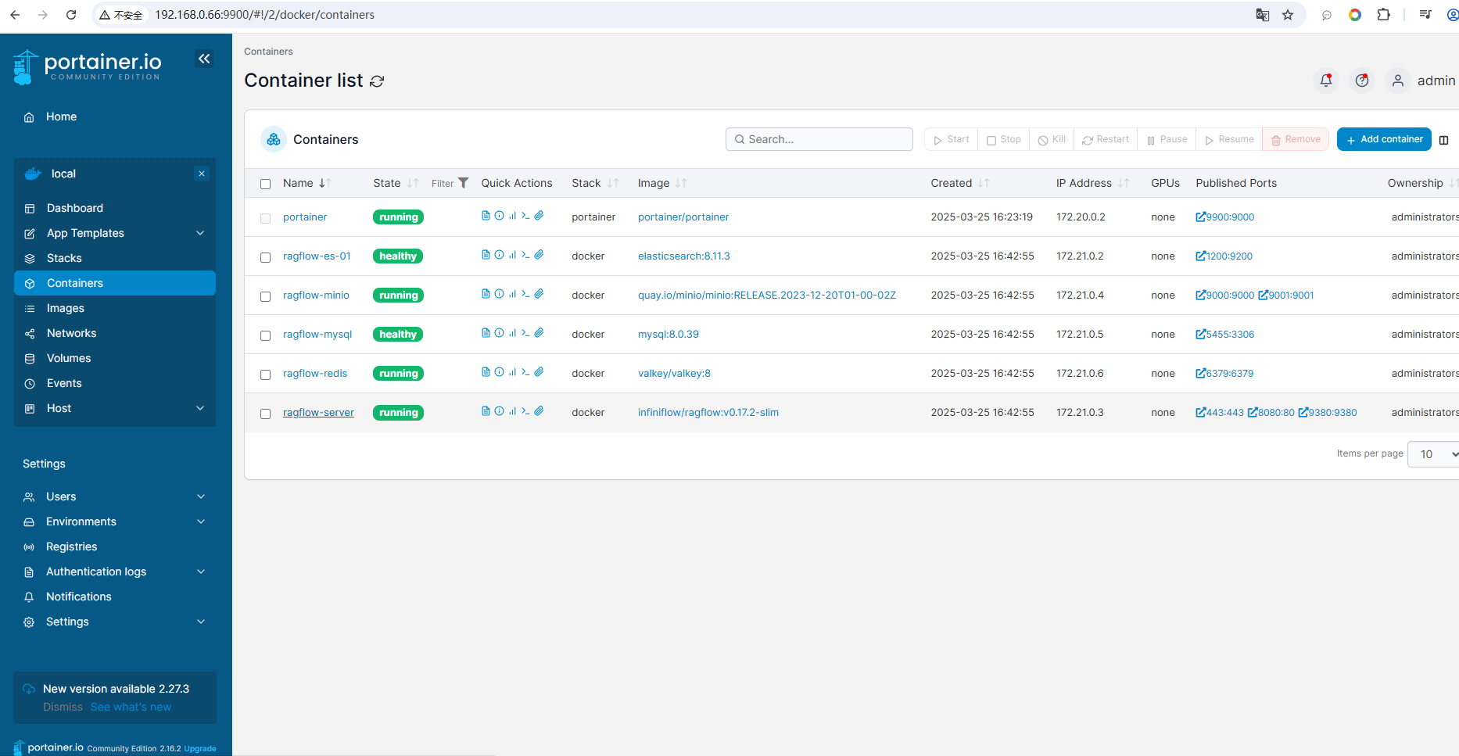1459x756 pixels.
Task: Open the ragflow-server container link
Action: pos(318,412)
